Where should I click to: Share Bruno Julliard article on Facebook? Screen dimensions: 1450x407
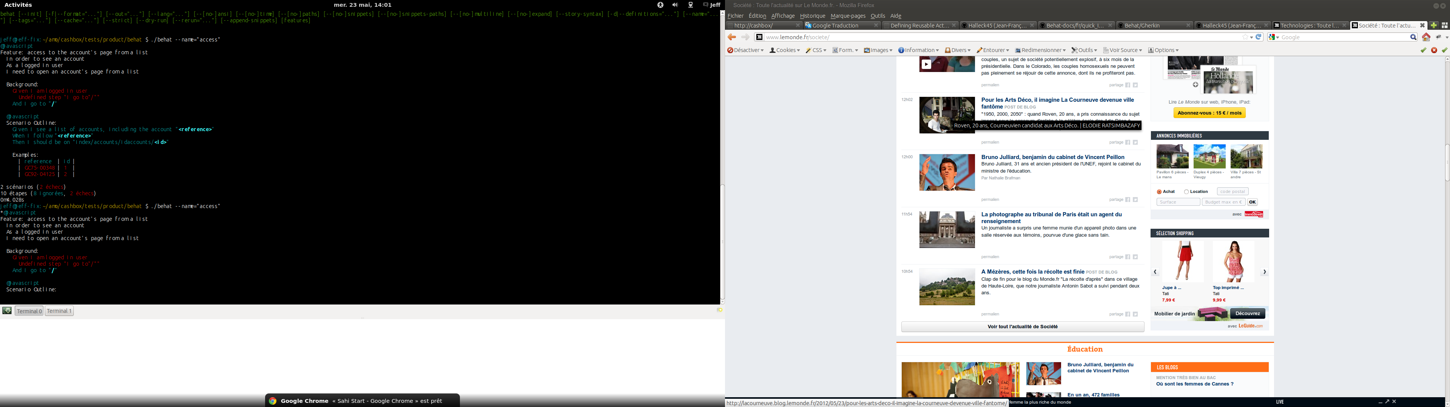[1128, 200]
